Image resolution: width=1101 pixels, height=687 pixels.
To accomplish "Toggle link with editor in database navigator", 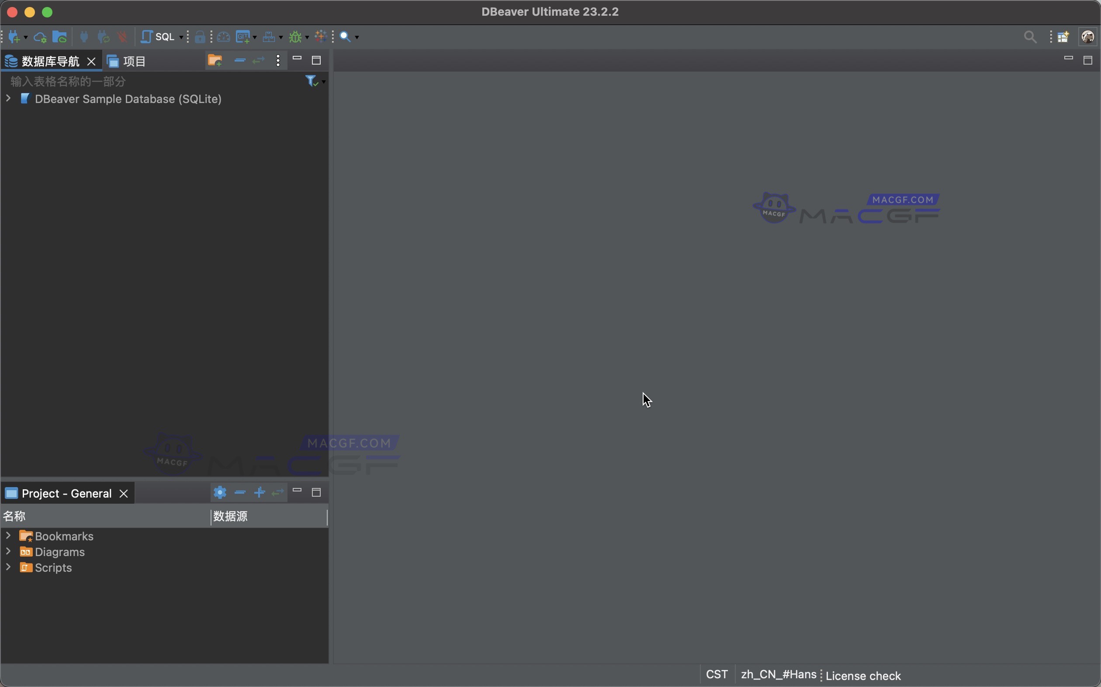I will tap(258, 60).
